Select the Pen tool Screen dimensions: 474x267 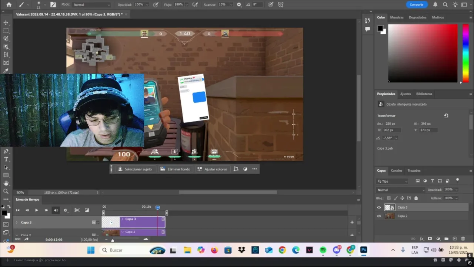[x=6, y=151]
